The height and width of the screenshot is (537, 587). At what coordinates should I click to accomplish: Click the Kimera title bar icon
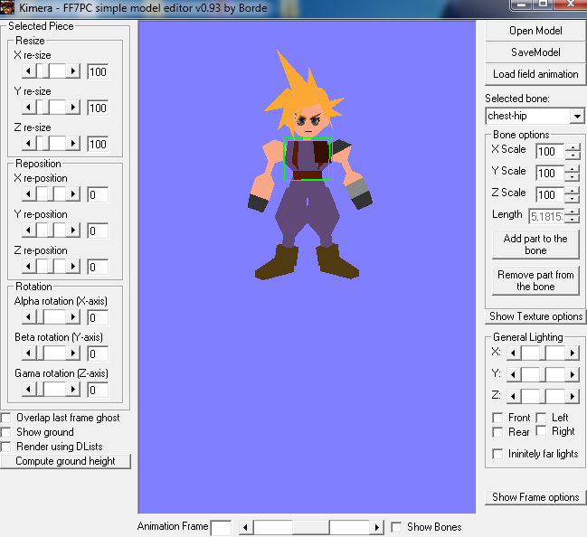pyautogui.click(x=7, y=7)
